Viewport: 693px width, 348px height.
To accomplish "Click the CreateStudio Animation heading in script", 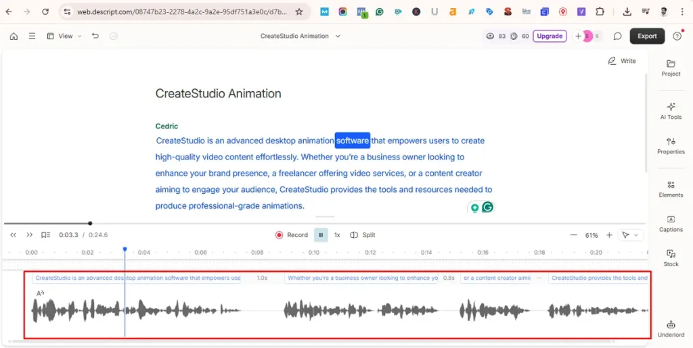I will [x=219, y=93].
